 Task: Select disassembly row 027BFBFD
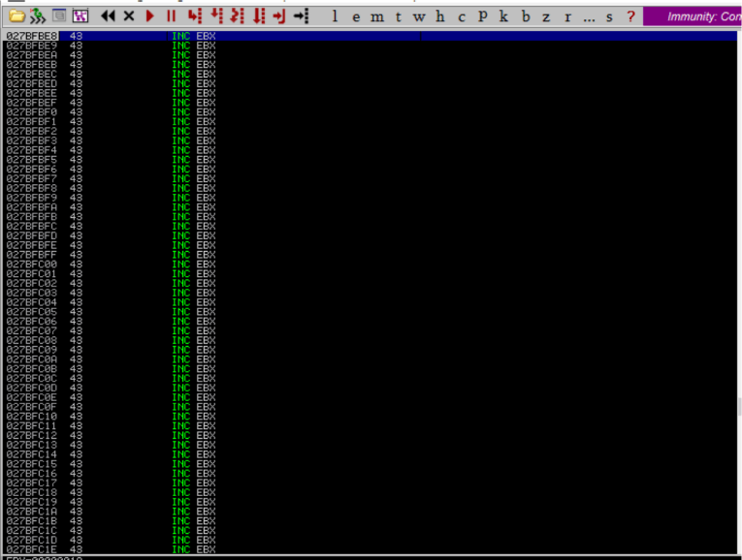371,235
